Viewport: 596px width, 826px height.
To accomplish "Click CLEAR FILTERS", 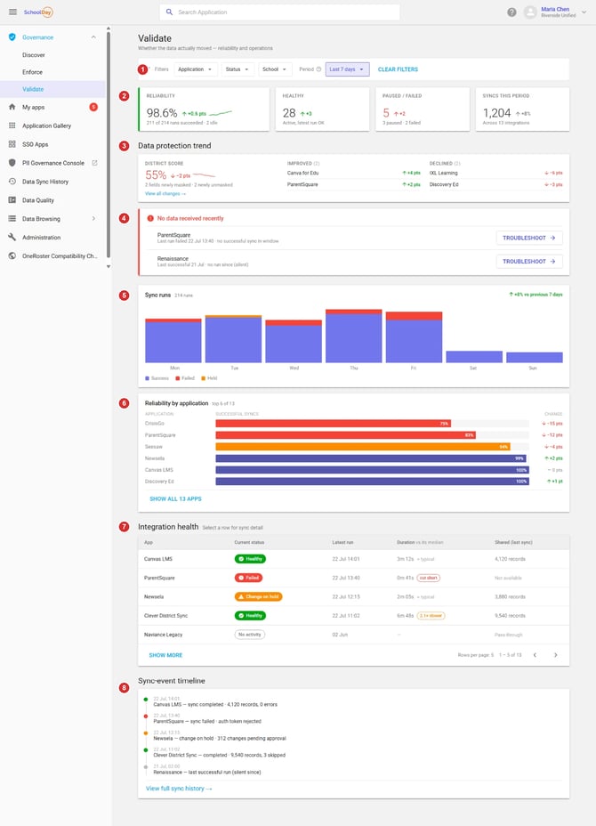I will [x=398, y=69].
